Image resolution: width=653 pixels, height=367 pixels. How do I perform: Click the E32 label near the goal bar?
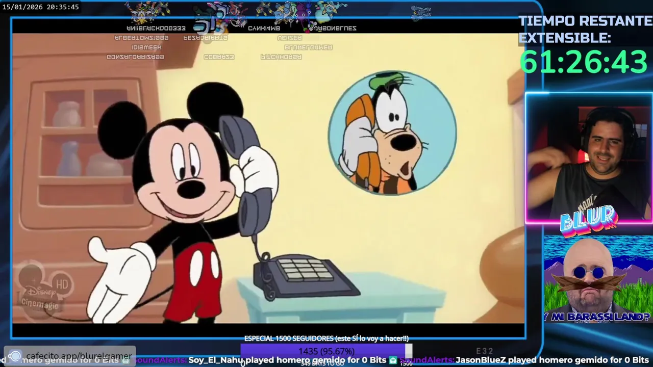click(x=485, y=351)
